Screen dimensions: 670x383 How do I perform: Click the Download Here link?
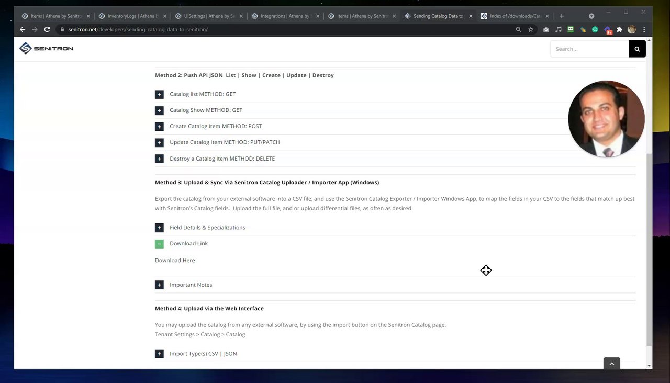(175, 261)
